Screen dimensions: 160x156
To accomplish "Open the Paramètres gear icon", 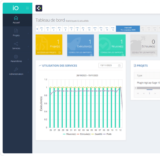I will point(16,57).
